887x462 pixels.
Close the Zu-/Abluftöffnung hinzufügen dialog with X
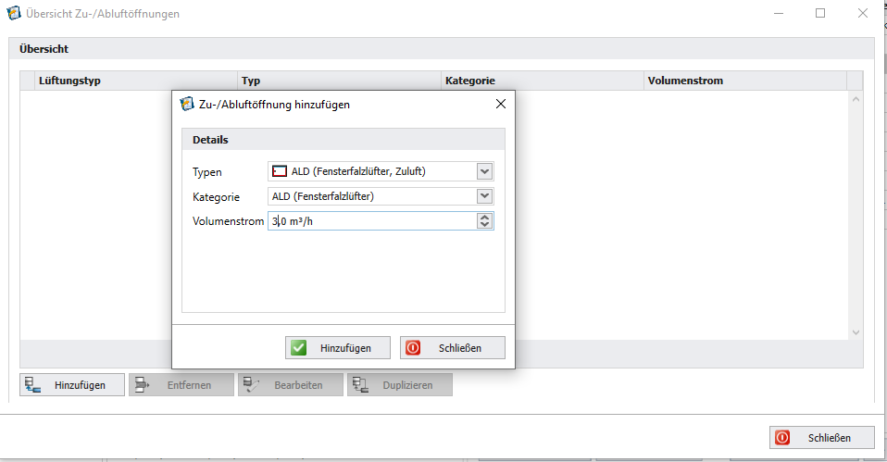pos(501,105)
